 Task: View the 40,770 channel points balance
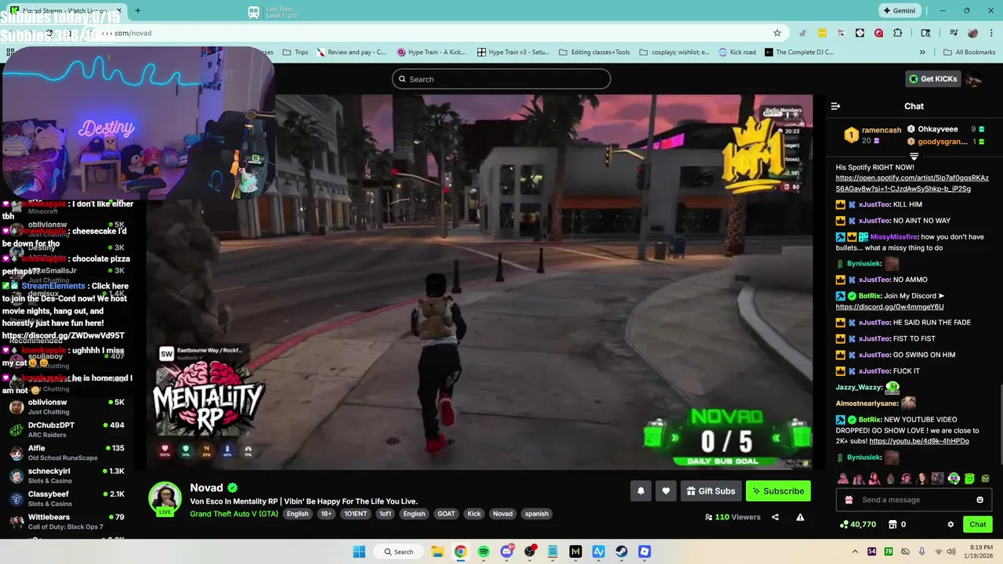point(857,524)
